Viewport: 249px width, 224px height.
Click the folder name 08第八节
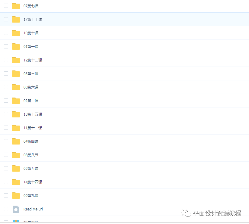click(x=31, y=155)
